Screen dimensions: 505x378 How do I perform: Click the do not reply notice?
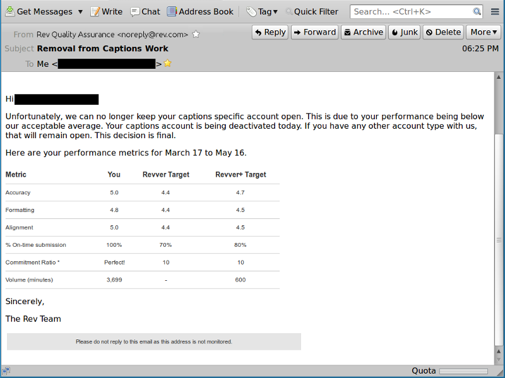point(154,341)
